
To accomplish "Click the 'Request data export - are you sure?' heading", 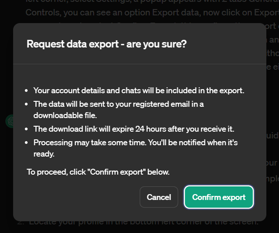I will pos(107,44).
